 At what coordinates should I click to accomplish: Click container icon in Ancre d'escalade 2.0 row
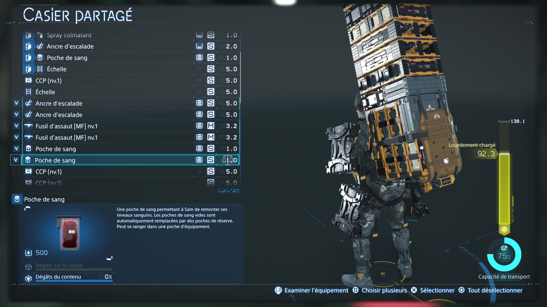pos(199,46)
